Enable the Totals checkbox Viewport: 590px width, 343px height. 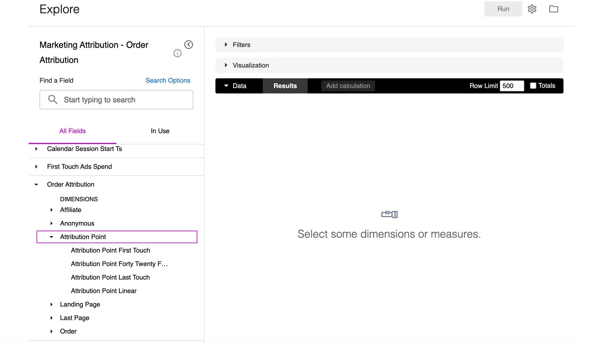pos(533,86)
